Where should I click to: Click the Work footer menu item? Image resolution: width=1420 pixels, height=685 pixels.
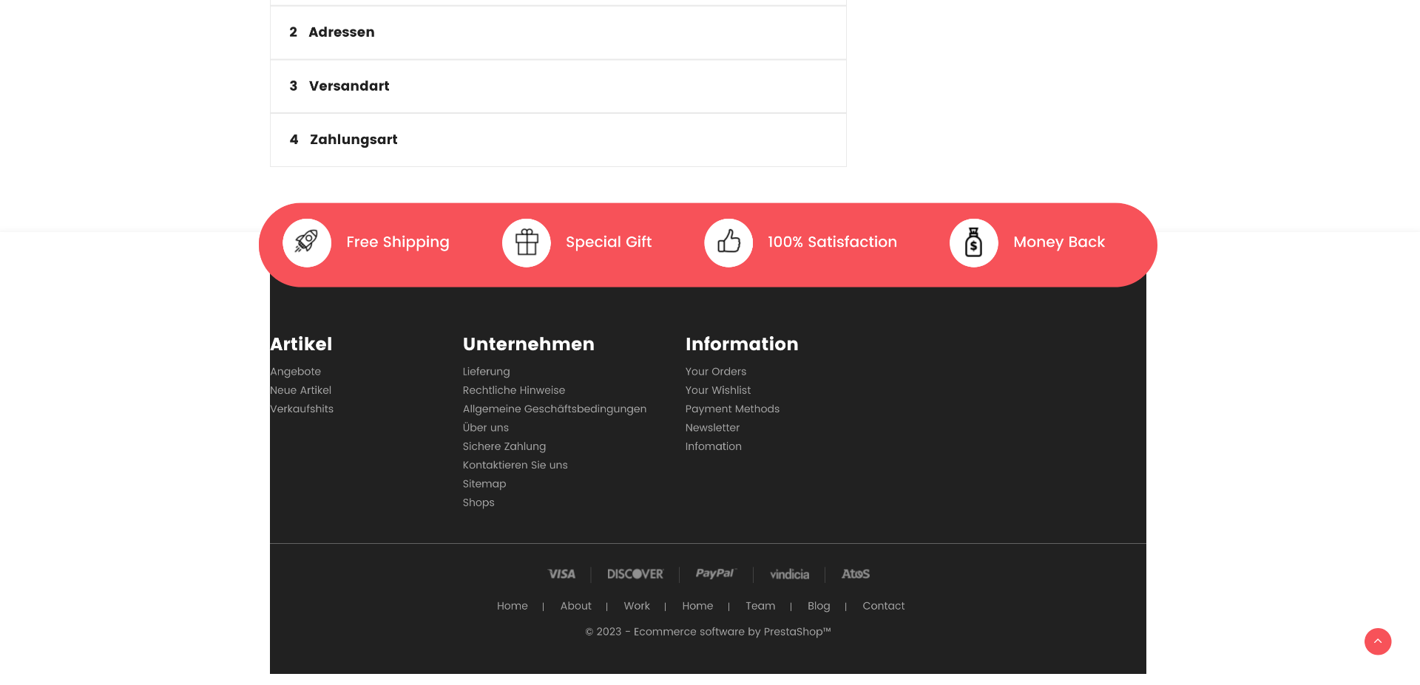(636, 606)
